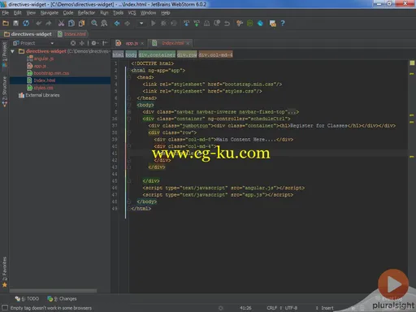Hide the Project panel with the hide icon
Screen dimensions: 416x312
pos(105,43)
